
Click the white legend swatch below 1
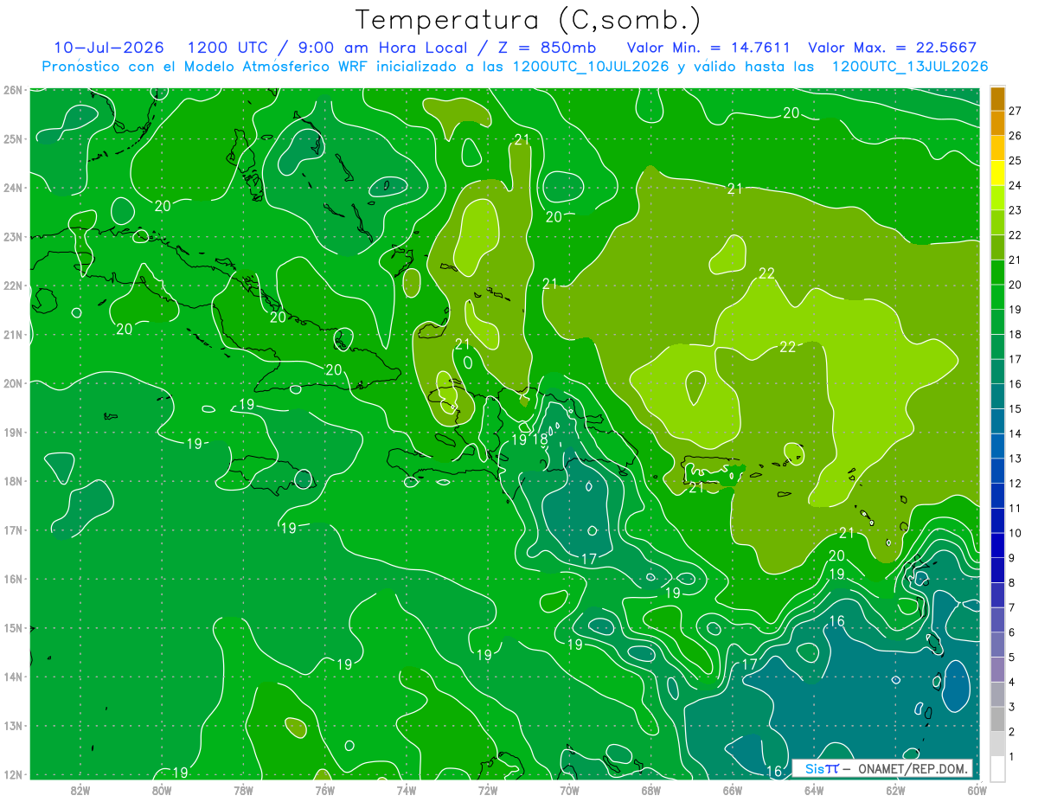point(997,768)
